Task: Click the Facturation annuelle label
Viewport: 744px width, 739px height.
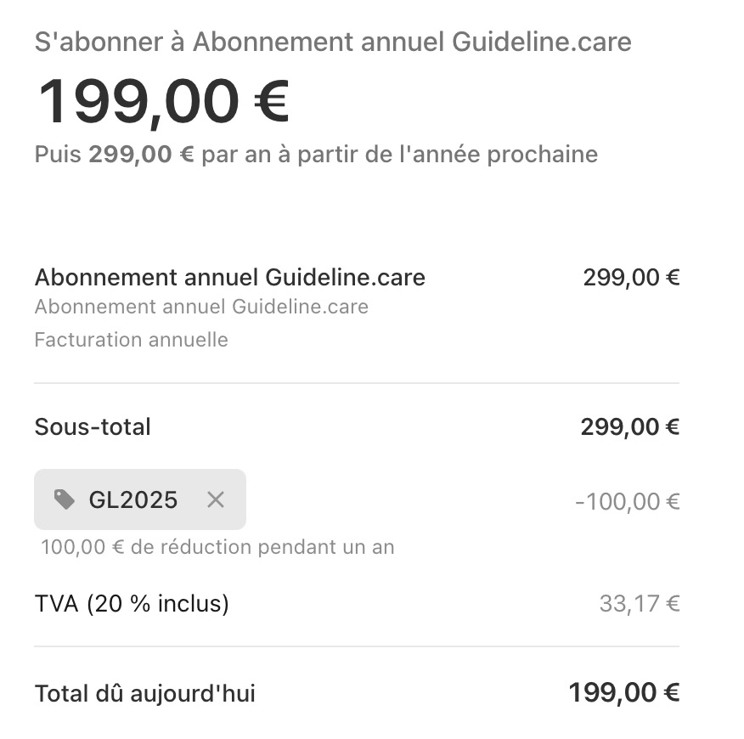Action: pos(131,340)
